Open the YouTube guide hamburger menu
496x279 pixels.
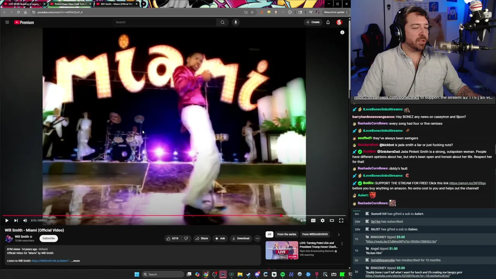coord(7,22)
